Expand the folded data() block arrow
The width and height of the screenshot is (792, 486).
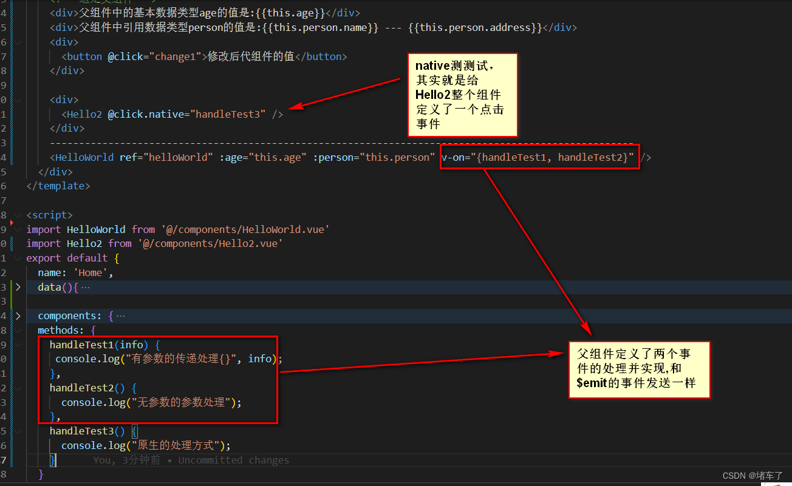pos(18,287)
